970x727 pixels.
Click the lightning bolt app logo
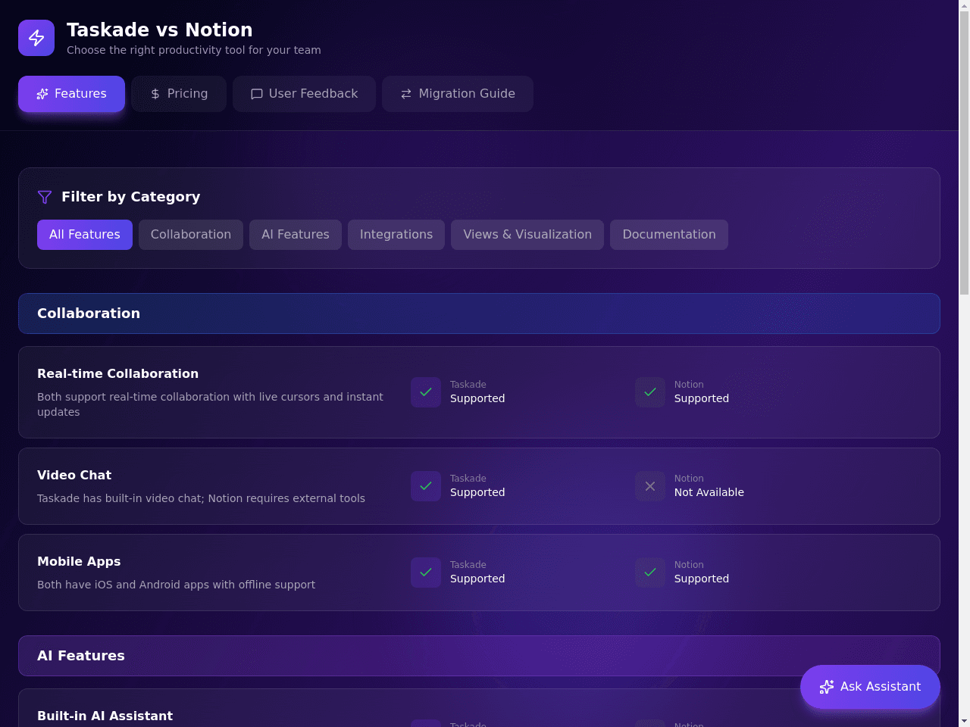36,38
